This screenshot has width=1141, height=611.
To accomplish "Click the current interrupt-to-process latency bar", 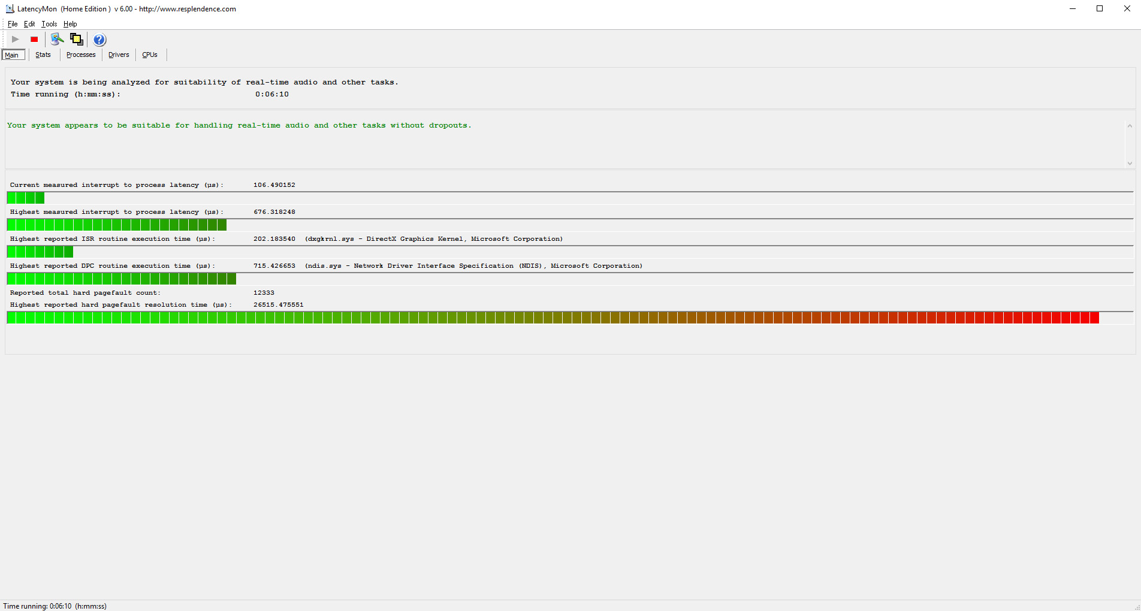I will pos(570,198).
